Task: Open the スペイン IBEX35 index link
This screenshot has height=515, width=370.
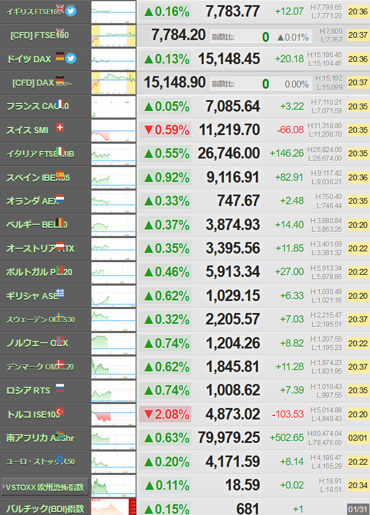Action: click(x=38, y=178)
